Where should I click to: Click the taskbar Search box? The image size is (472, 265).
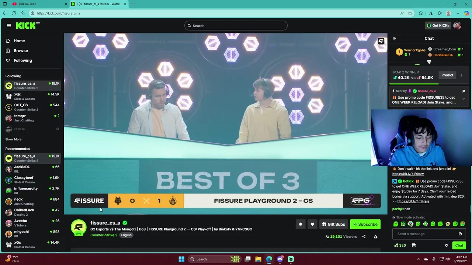tap(215, 259)
